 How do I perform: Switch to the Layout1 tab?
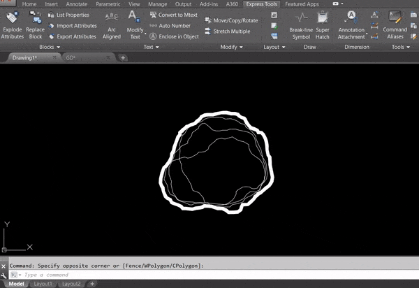pyautogui.click(x=43, y=284)
